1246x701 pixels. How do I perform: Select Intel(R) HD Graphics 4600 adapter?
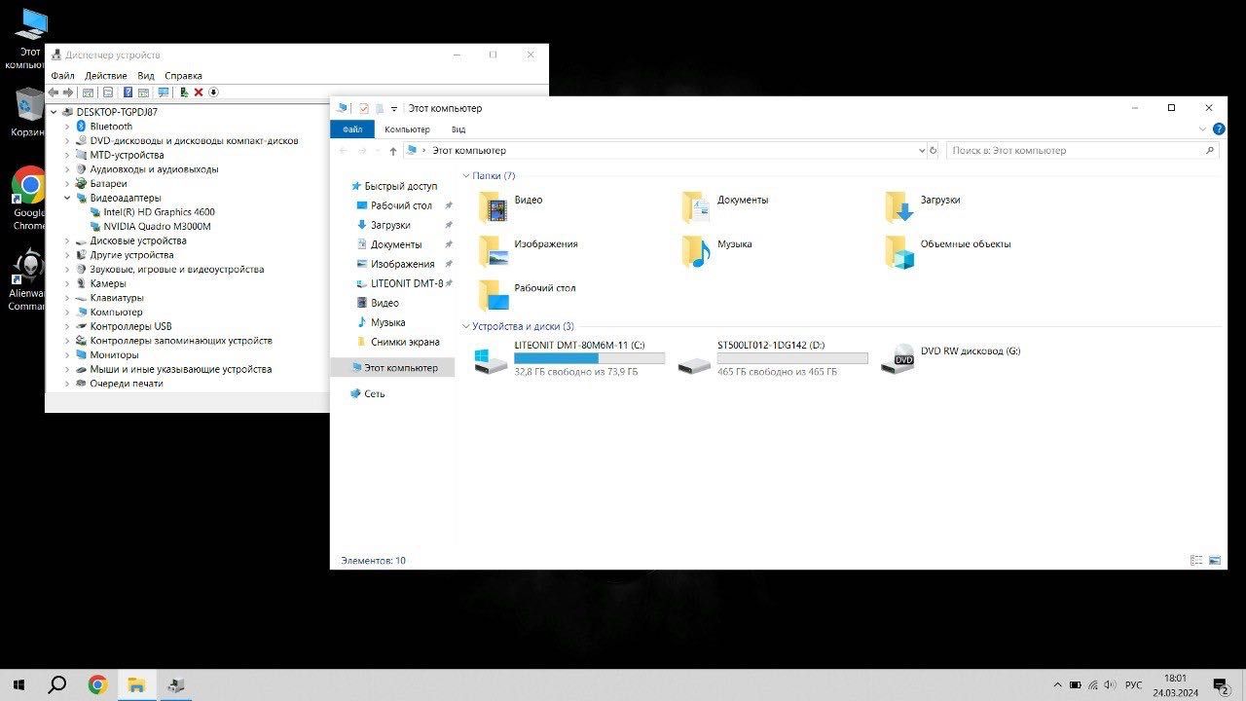pos(152,211)
